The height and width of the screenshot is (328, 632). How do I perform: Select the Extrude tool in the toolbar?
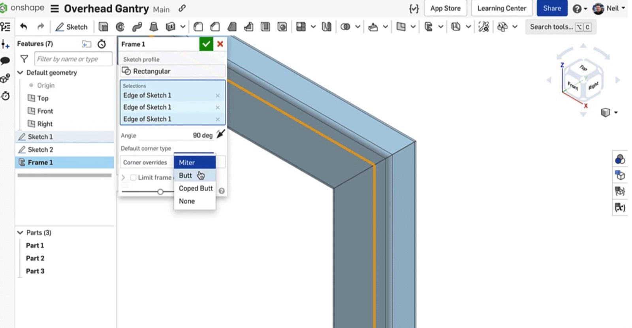click(103, 27)
